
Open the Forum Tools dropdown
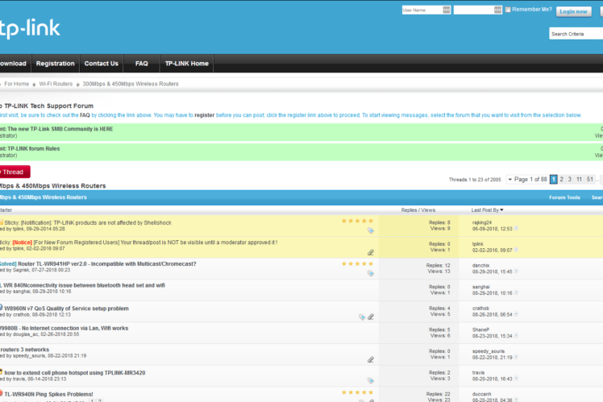click(x=564, y=197)
